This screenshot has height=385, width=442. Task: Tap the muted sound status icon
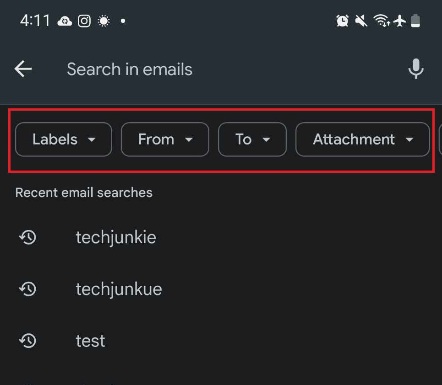coord(361,21)
